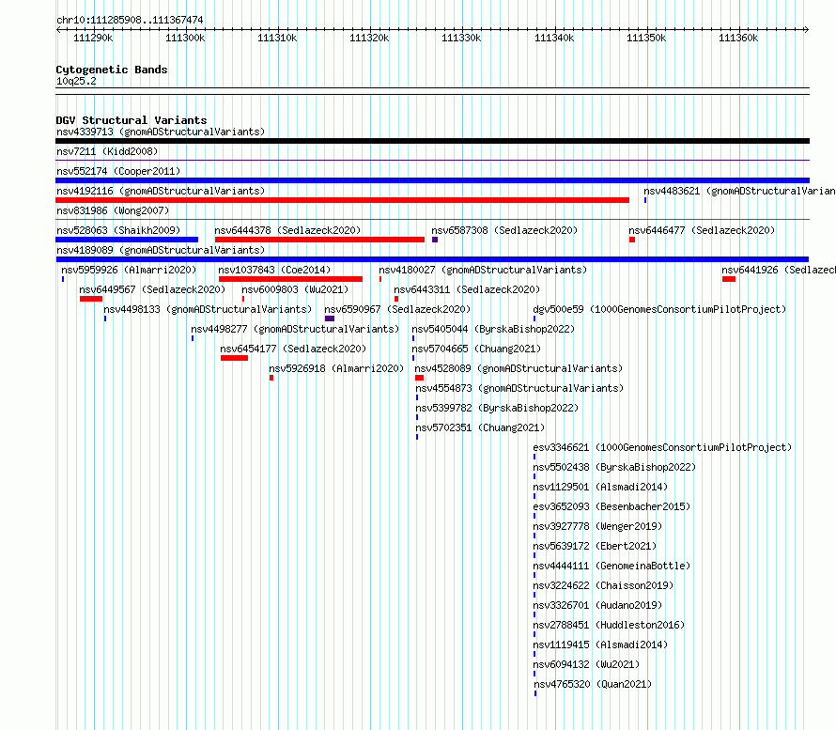Image resolution: width=836 pixels, height=730 pixels.
Task: Open nsv4528089 gnomAD variant label
Action: [519, 368]
